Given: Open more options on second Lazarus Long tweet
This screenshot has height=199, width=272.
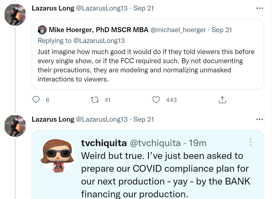Looking at the screenshot, I should (x=259, y=119).
